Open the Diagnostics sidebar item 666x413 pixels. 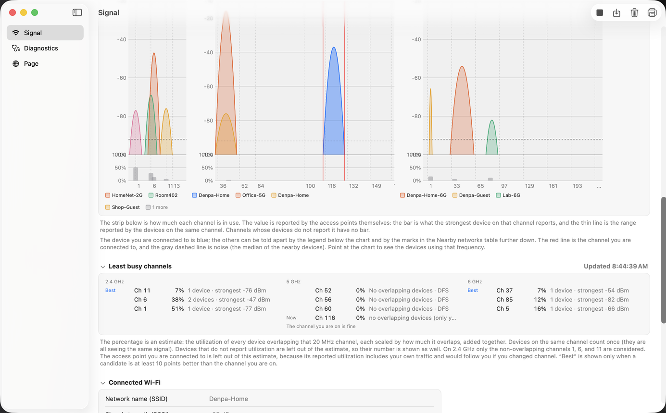(45, 48)
